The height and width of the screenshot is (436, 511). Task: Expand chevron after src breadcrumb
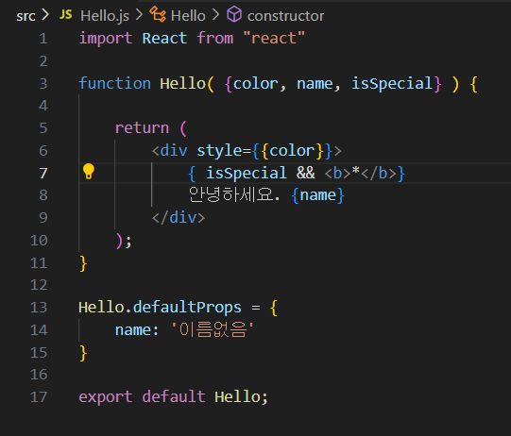[45, 15]
